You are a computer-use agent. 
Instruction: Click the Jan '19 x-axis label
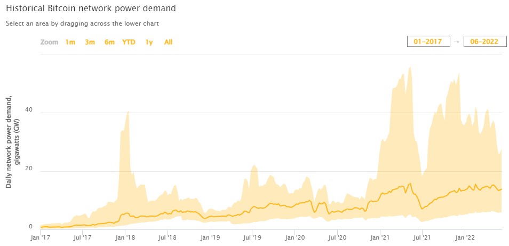point(210,237)
